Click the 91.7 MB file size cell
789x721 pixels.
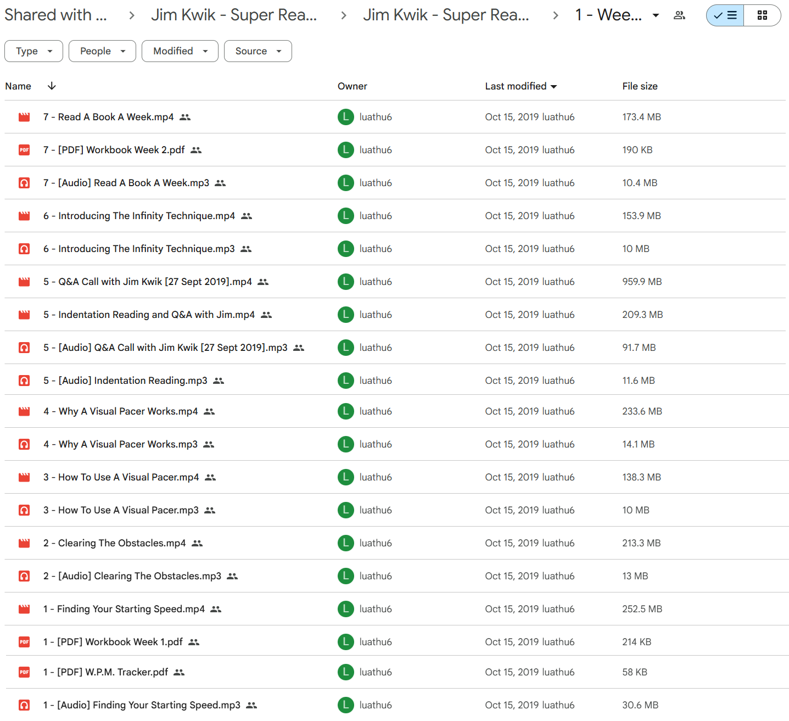639,348
